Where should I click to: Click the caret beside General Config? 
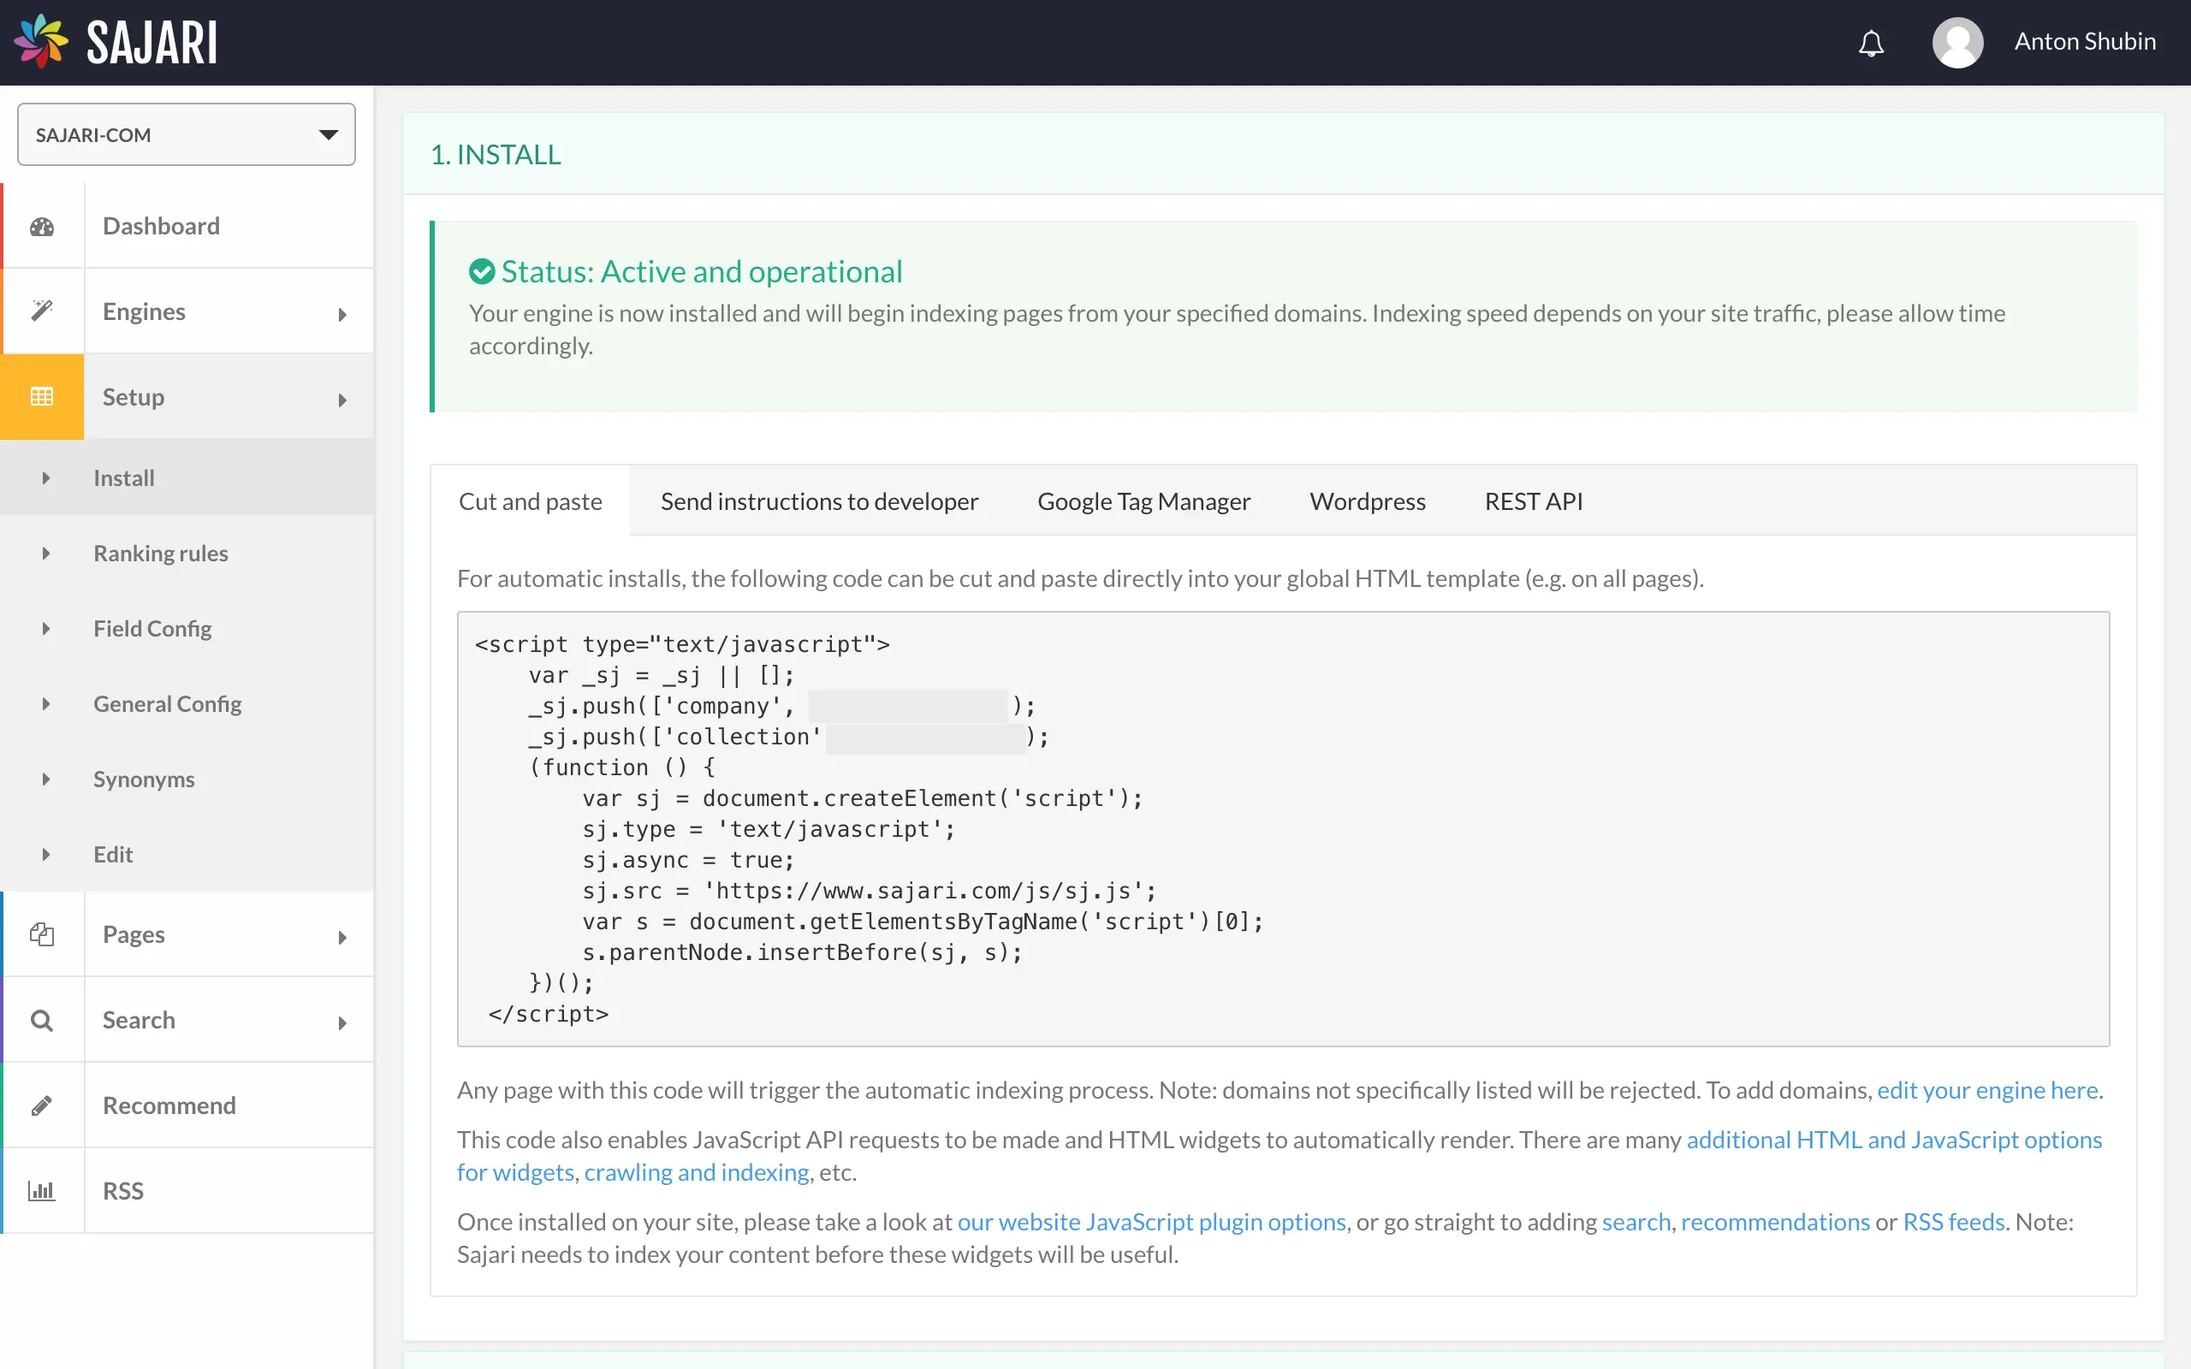[45, 702]
